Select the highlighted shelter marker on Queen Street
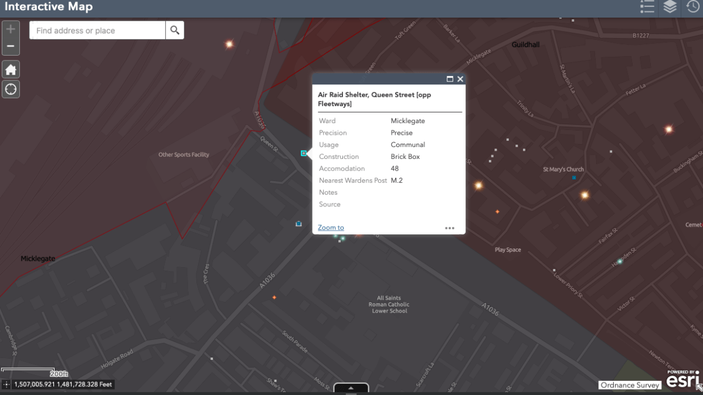 (x=303, y=154)
